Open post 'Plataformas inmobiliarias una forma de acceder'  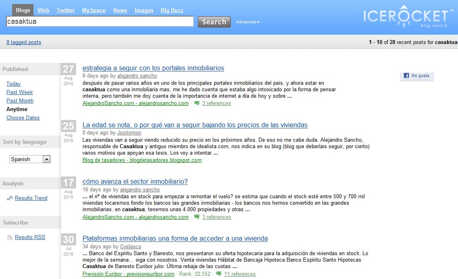tap(175, 238)
